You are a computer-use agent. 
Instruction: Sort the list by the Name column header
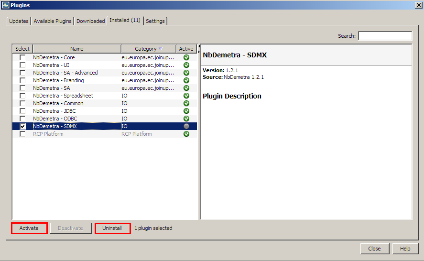[x=76, y=49]
